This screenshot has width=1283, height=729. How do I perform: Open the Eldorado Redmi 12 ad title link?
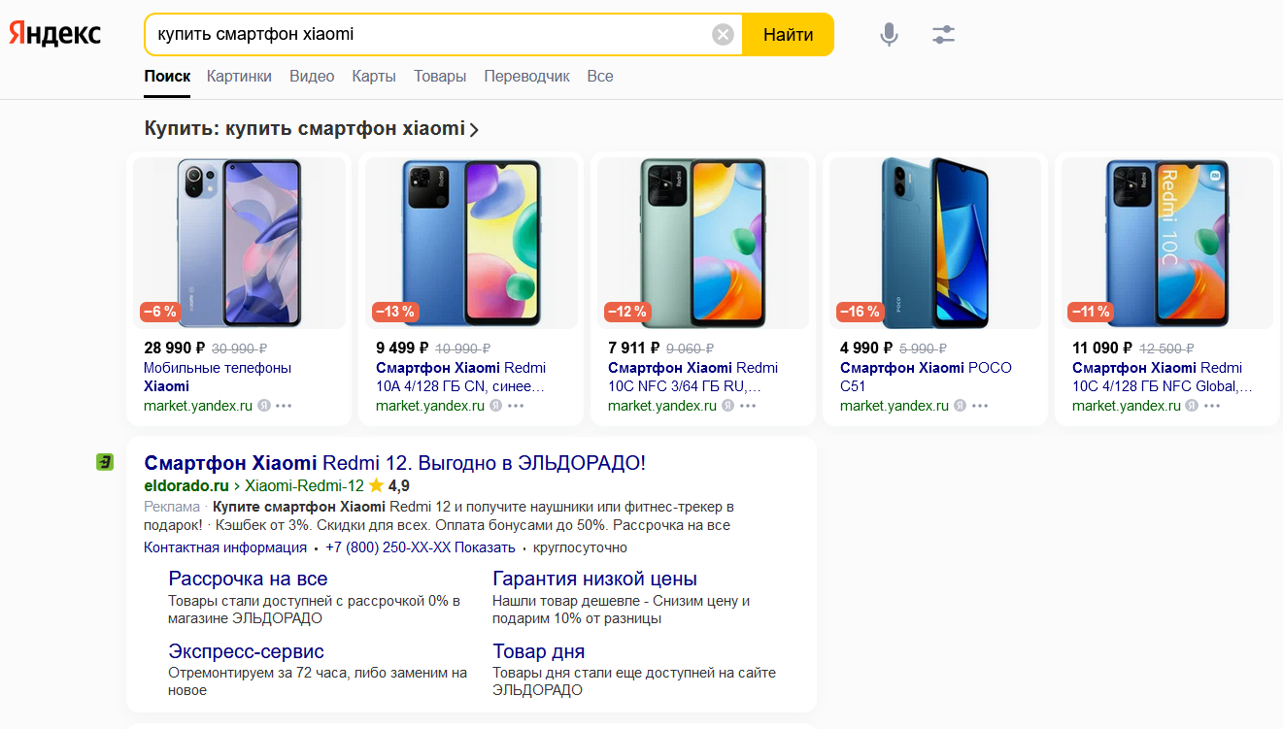click(394, 463)
